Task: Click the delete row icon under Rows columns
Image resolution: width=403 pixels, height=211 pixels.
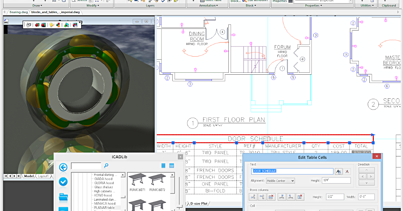Action: pos(271,197)
